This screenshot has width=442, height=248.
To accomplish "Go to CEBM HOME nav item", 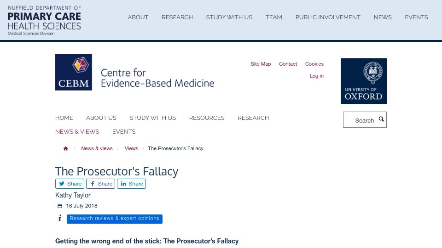I will point(64,118).
